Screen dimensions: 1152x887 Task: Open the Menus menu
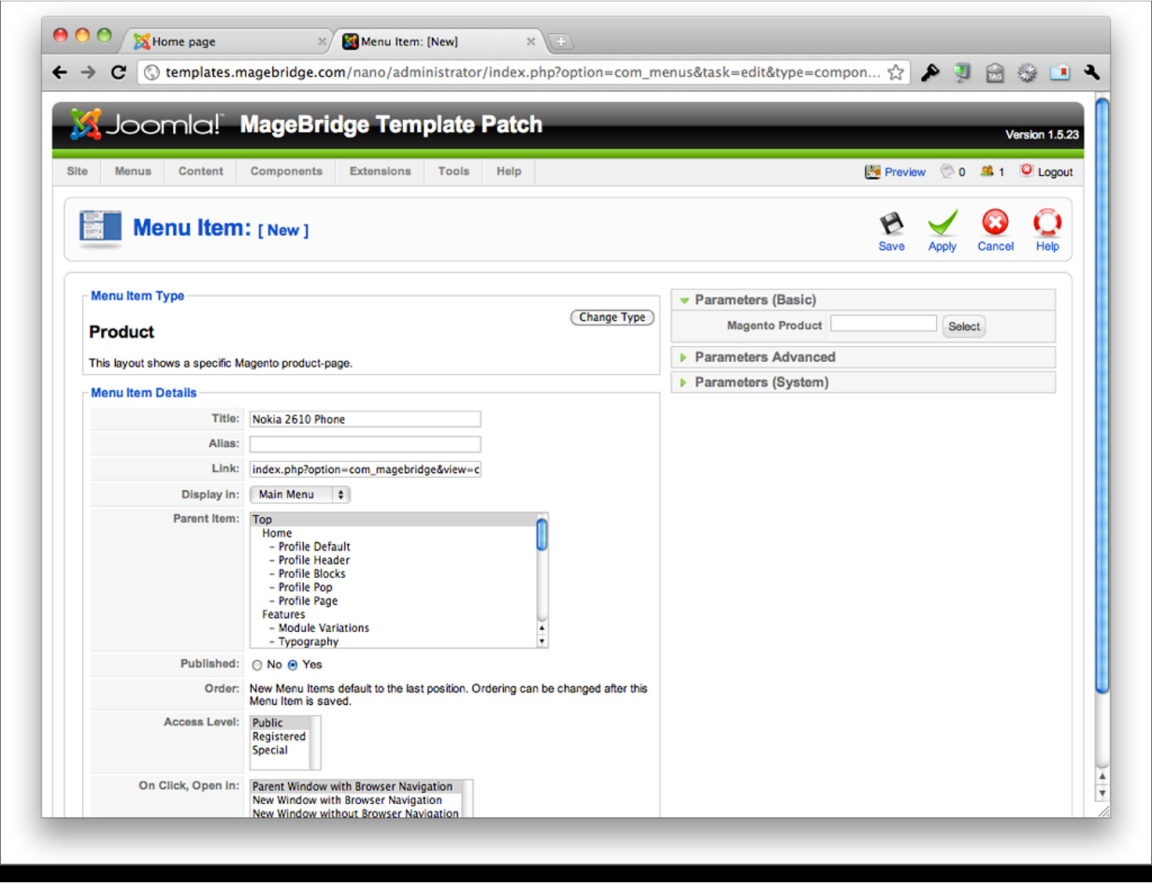coord(133,171)
